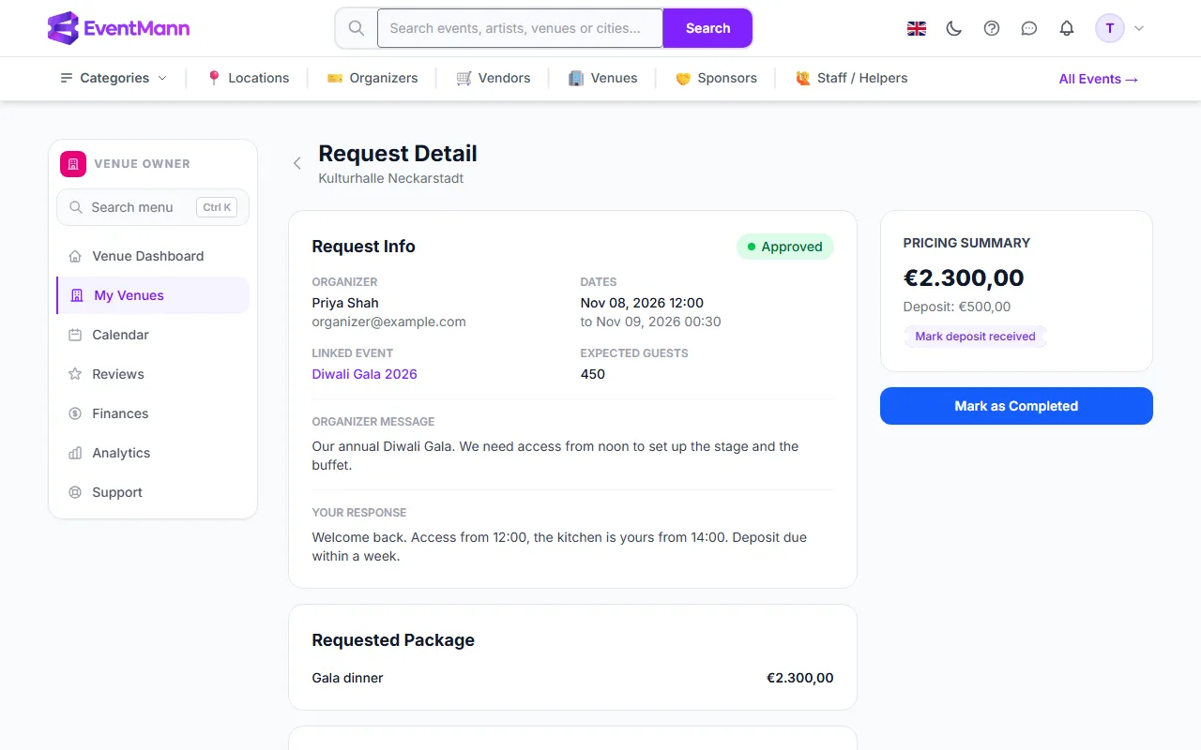Click the search magnifier icon in header
Screen dimensions: 1201x750
coord(357,28)
